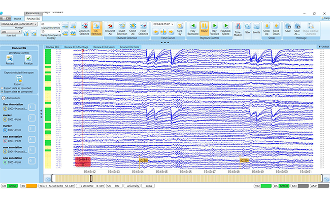Screen dimensions: 330x200
Task: Select Export data as recorded option
Action: [x=3, y=88]
